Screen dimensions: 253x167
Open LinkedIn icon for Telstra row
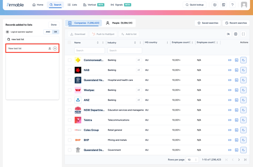[x=236, y=120]
